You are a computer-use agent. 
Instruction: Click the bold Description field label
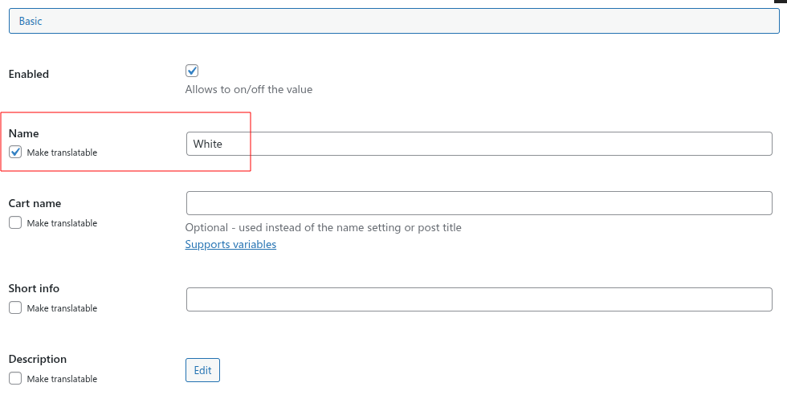(x=37, y=359)
